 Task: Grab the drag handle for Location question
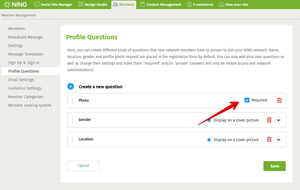[x=73, y=139]
